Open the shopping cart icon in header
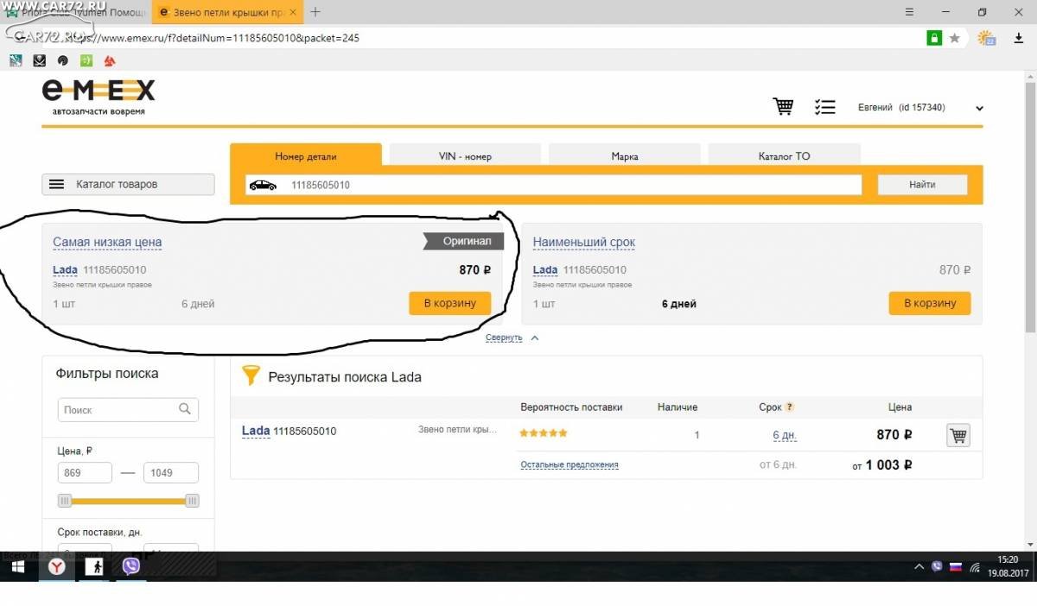The width and height of the screenshot is (1037, 606). (783, 107)
